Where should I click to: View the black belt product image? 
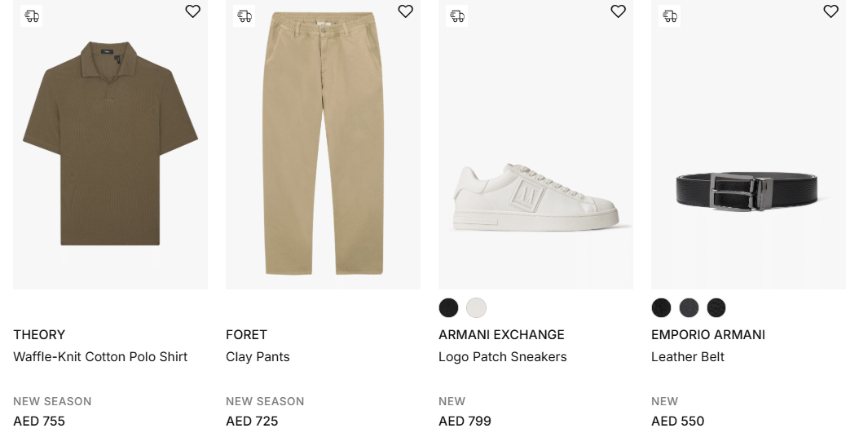coord(748,191)
